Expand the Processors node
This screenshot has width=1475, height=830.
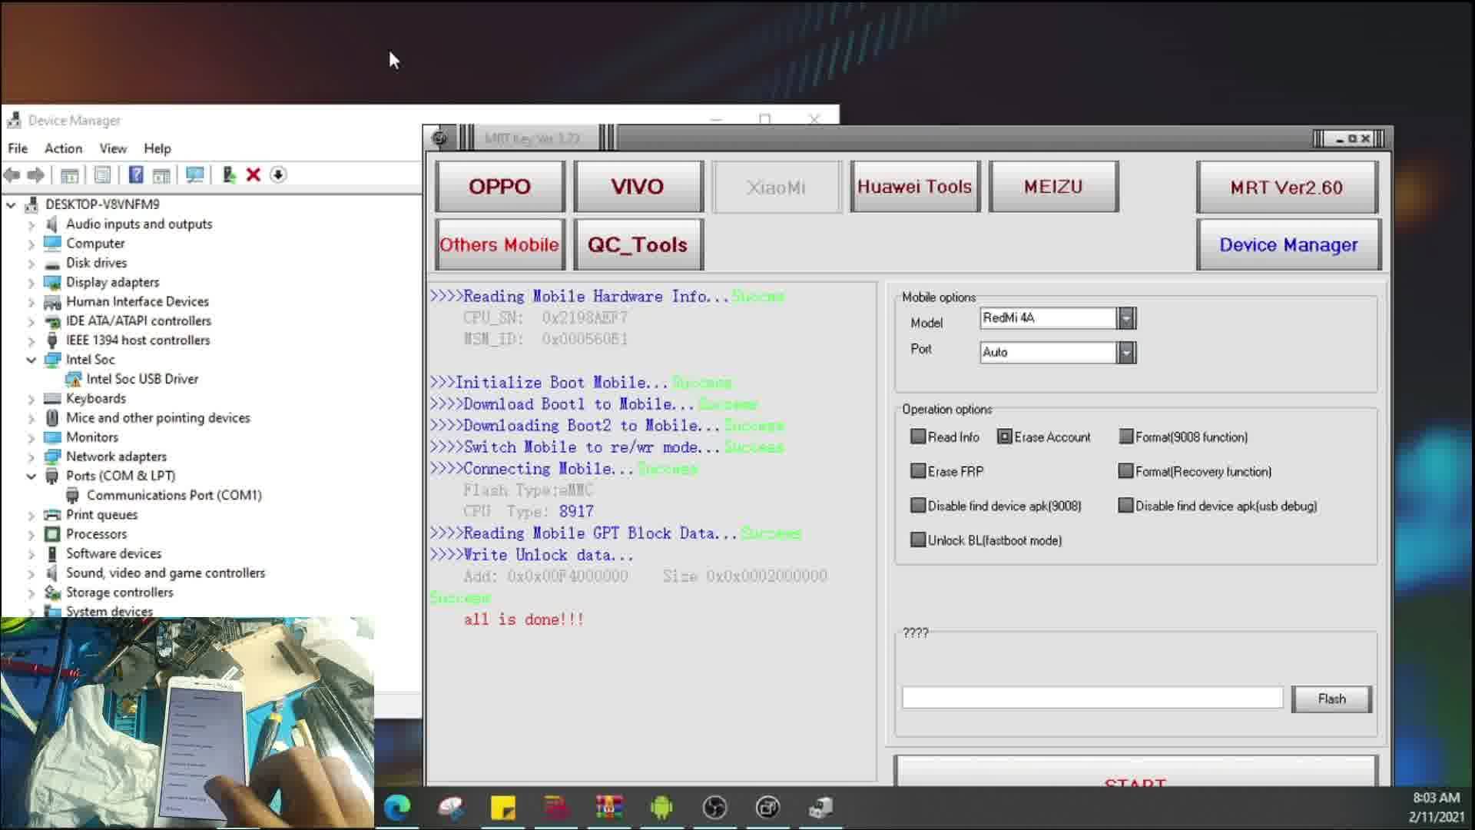[31, 534]
